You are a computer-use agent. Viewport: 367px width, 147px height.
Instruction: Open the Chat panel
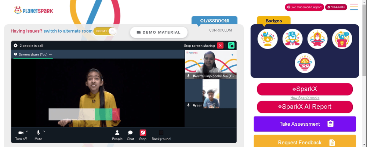[x=130, y=135]
